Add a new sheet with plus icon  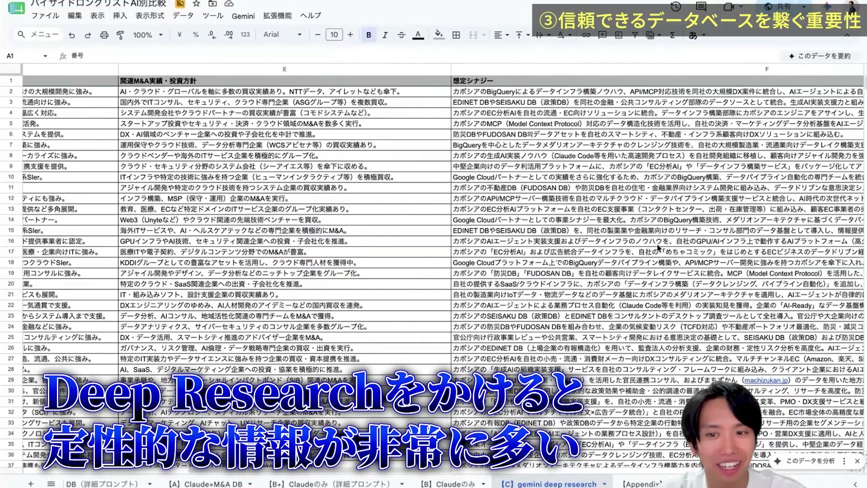(31, 483)
